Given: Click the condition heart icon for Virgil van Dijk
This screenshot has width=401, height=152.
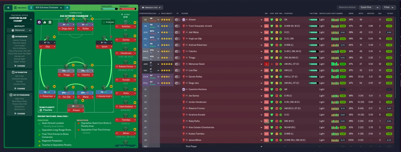Looking at the screenshot, I should (x=272, y=39).
